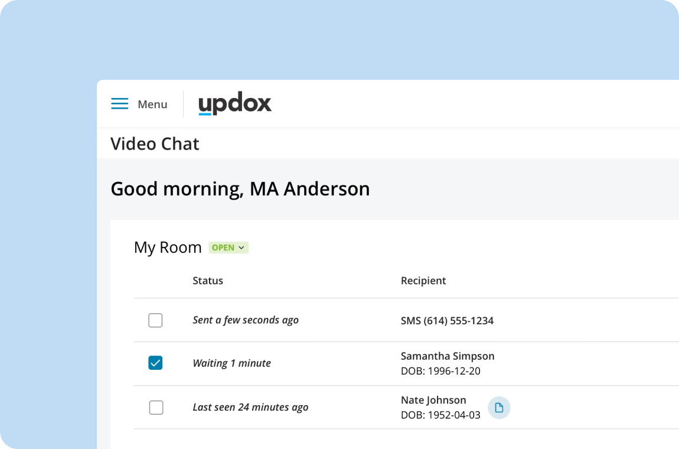Click the My Room section heading
The height and width of the screenshot is (449, 679).
[x=168, y=247]
